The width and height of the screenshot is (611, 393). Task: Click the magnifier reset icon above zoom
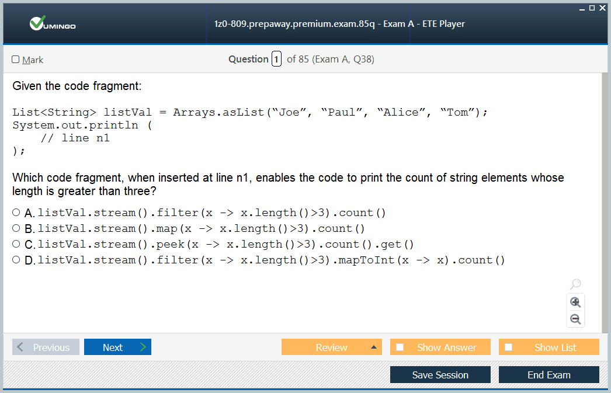click(575, 284)
